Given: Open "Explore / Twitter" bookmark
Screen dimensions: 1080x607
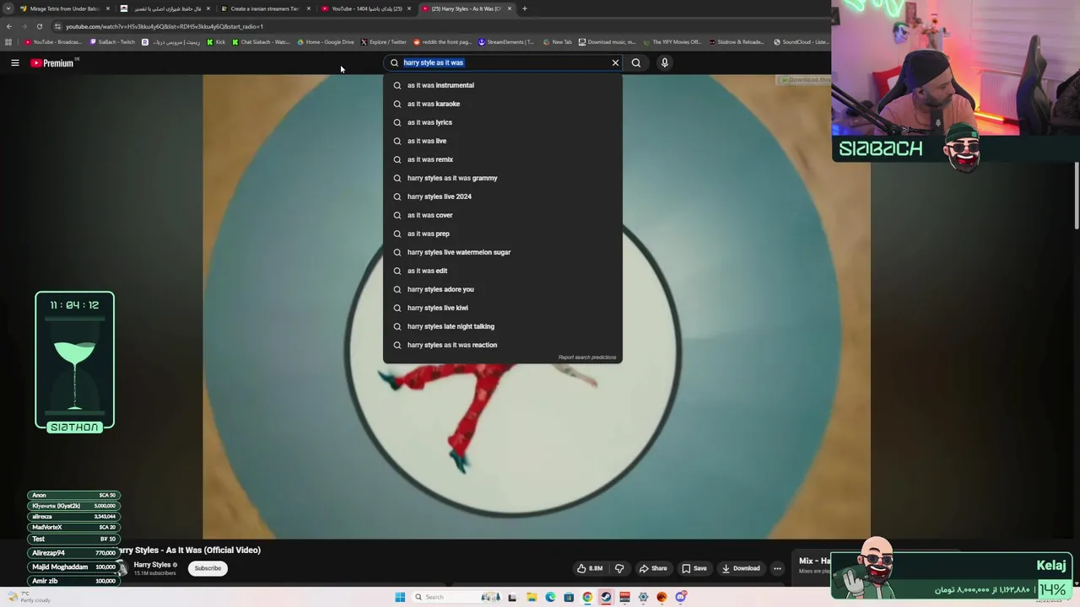Looking at the screenshot, I should (x=384, y=42).
